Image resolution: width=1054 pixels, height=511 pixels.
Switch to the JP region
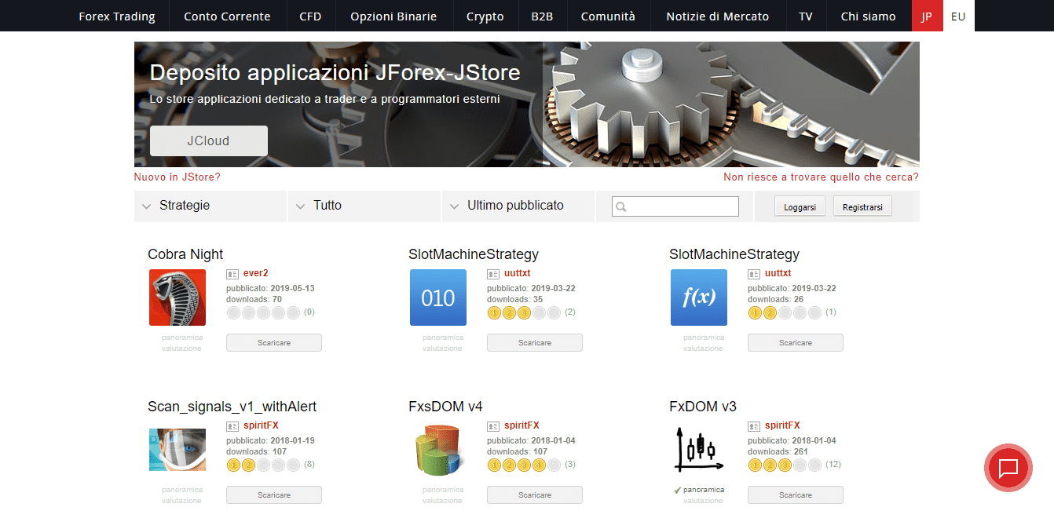coord(927,16)
